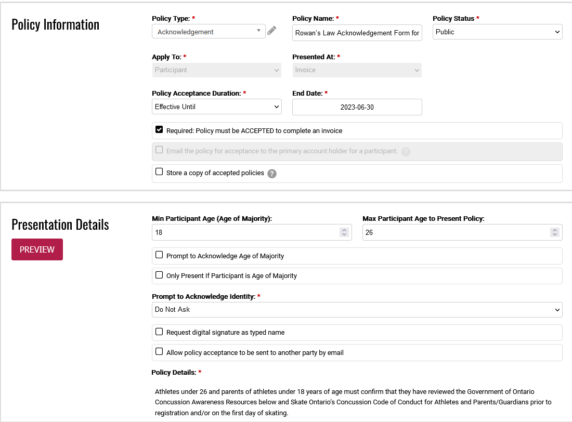Increase Min Participant Age with up arrow
This screenshot has width=572, height=422.
[344, 230]
